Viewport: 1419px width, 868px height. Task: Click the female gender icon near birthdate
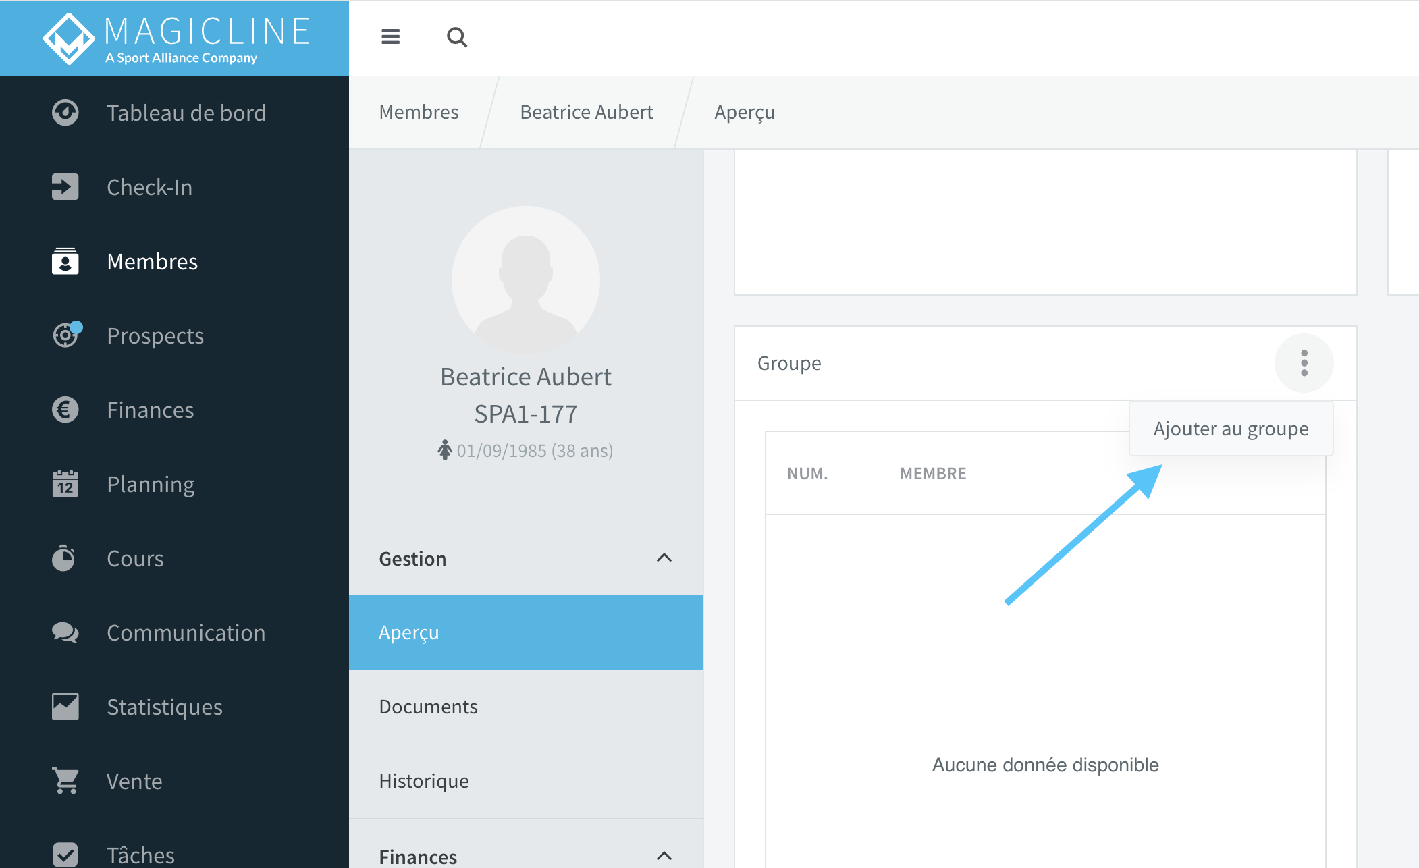[x=444, y=450]
